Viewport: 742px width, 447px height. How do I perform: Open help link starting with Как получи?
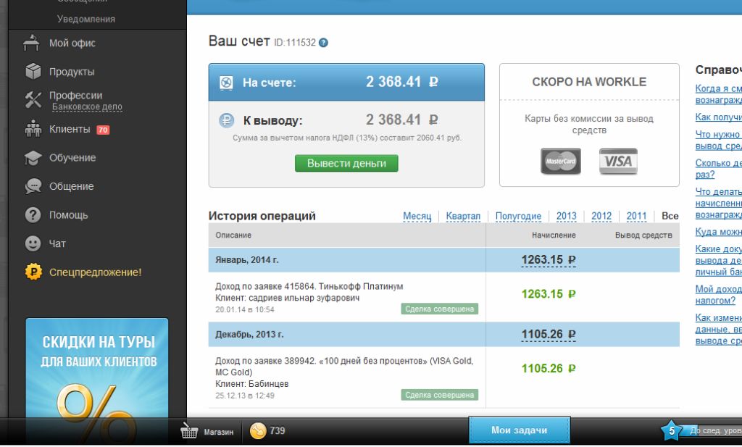coord(718,117)
